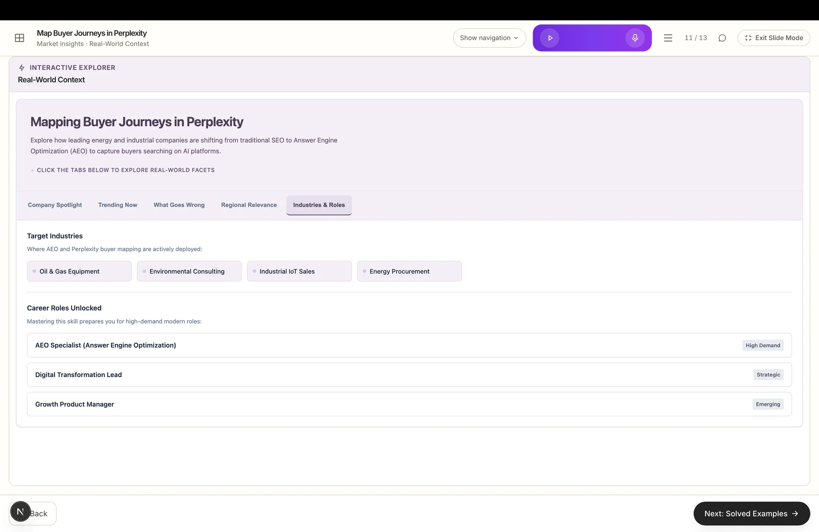Screen dimensions: 819x532
Task: Click the Career Roles Unlocked heading
Action: click(64, 308)
